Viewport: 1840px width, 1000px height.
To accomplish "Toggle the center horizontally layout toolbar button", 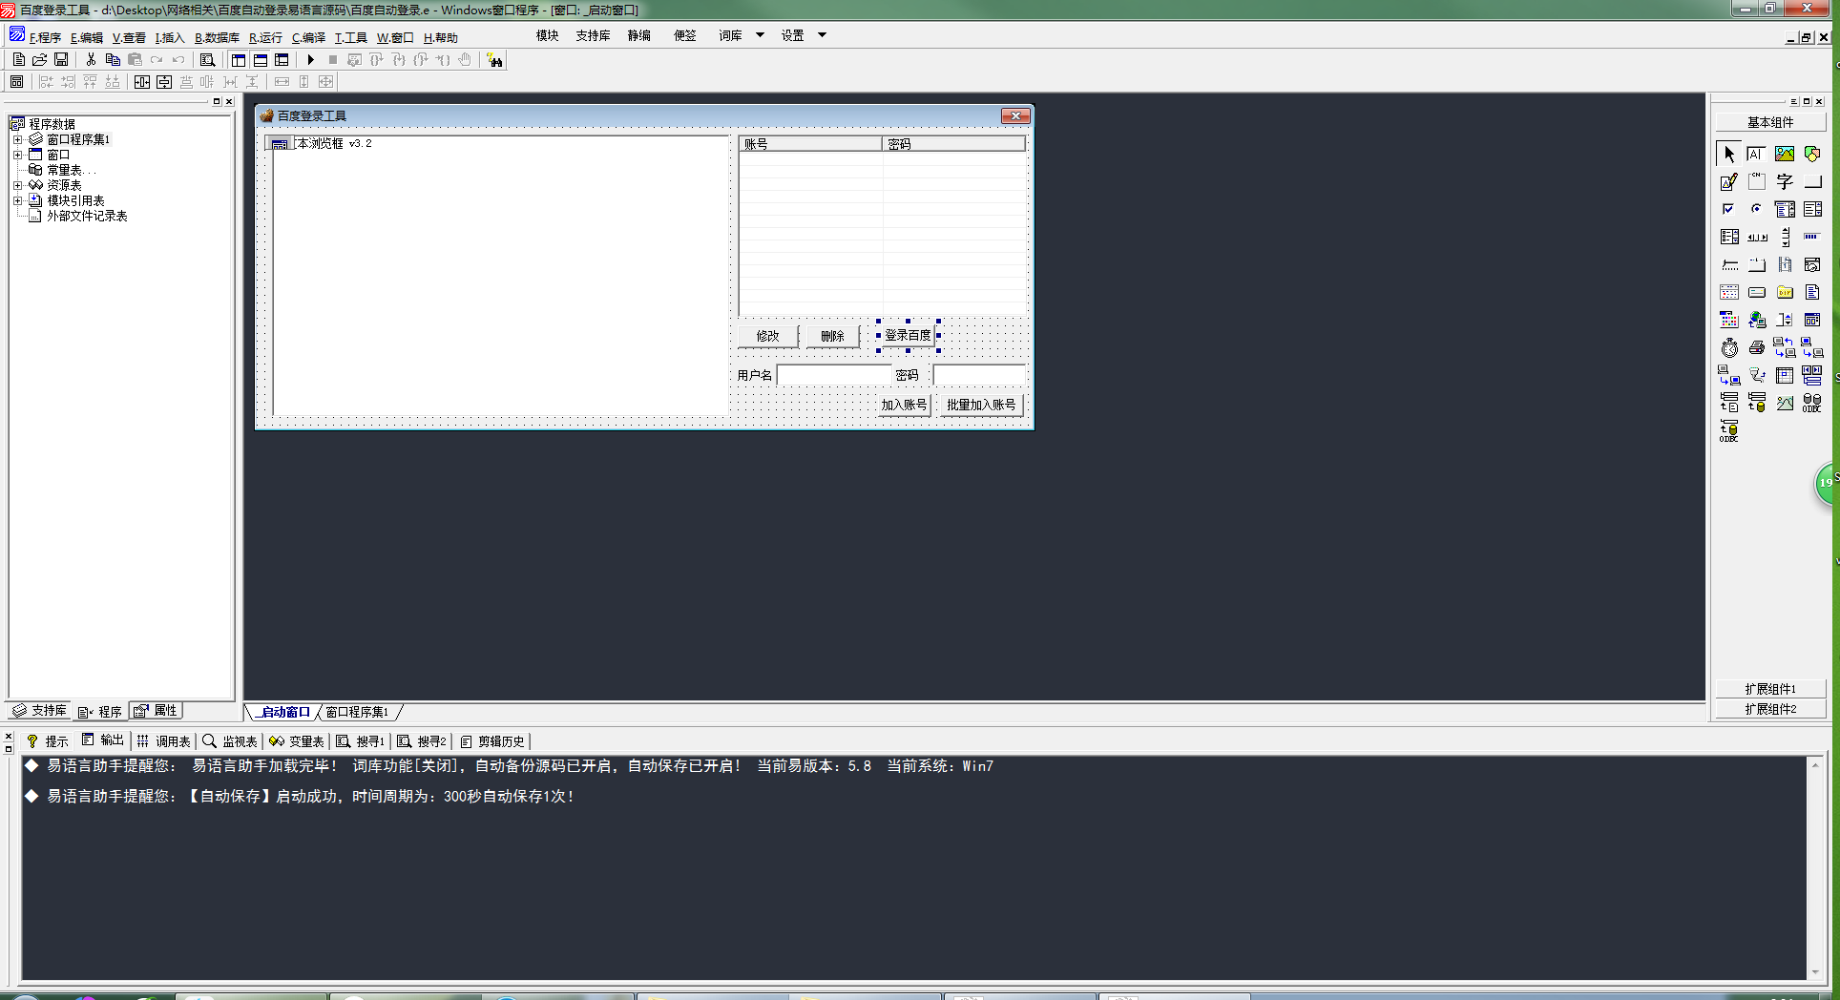I will point(142,82).
